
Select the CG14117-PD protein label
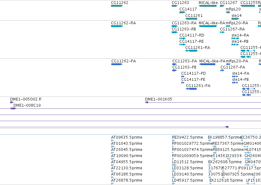[194, 73]
